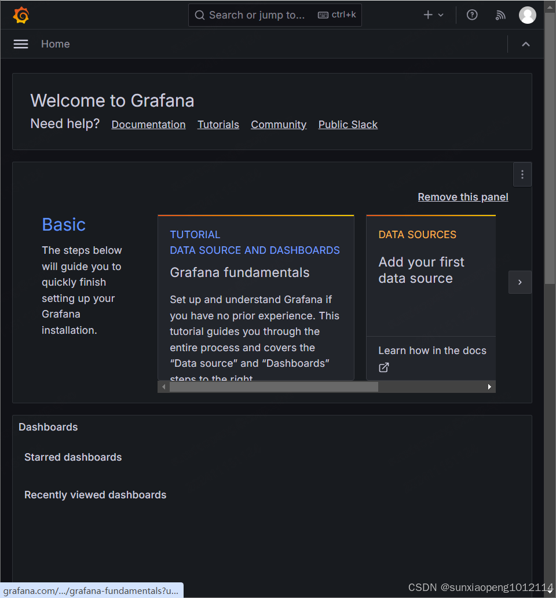Open the user profile avatar

coord(528,15)
